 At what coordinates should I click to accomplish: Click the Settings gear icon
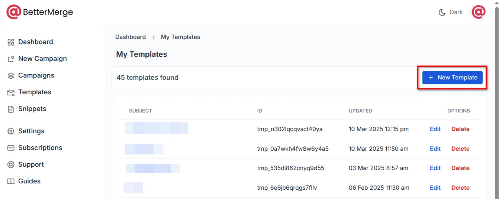(11, 131)
